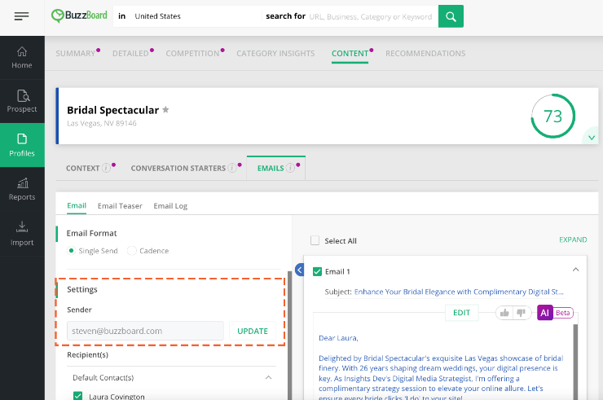
Task: Open the United States country selector
Action: 157,16
